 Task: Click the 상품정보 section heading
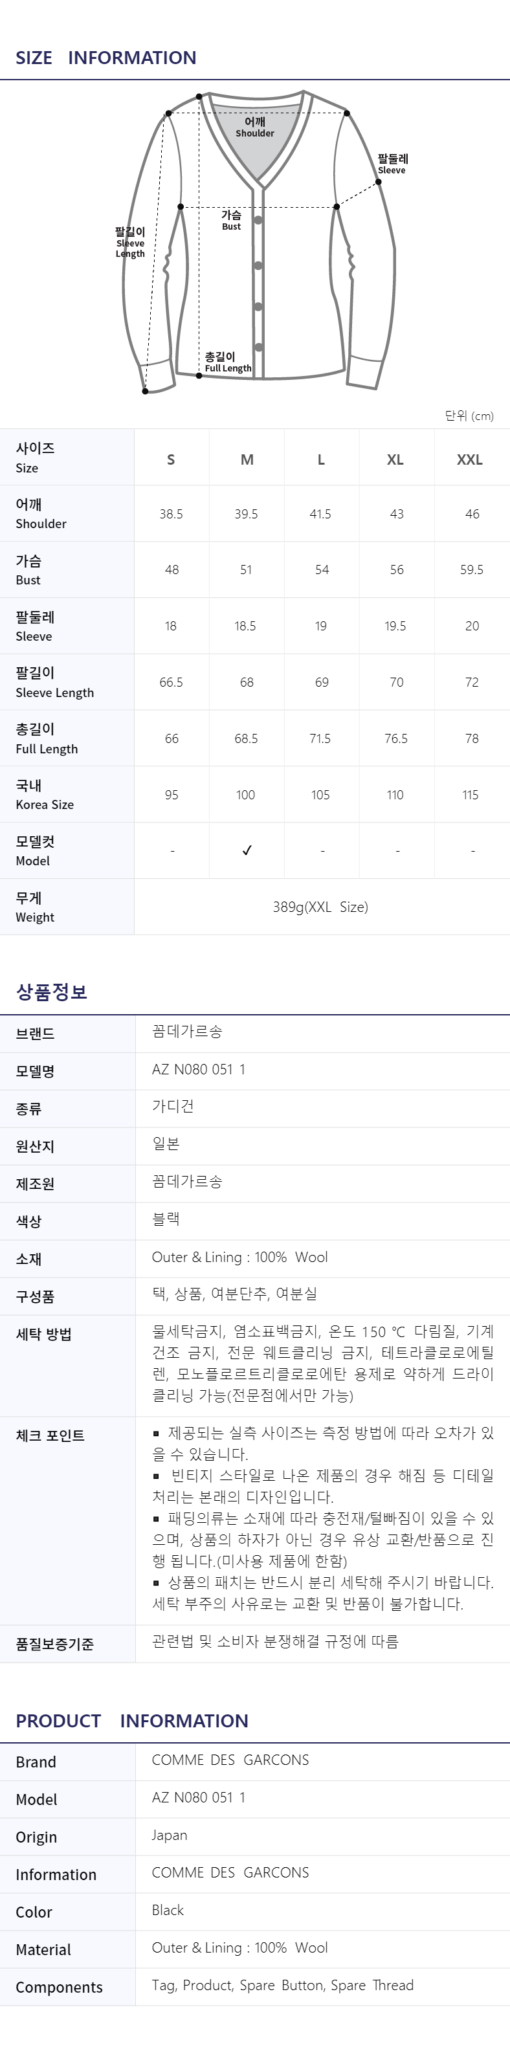click(x=52, y=991)
